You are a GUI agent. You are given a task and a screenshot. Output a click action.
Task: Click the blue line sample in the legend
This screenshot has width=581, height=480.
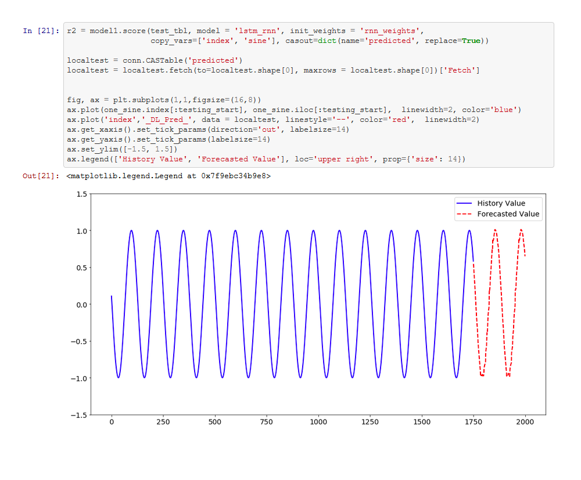coord(465,204)
